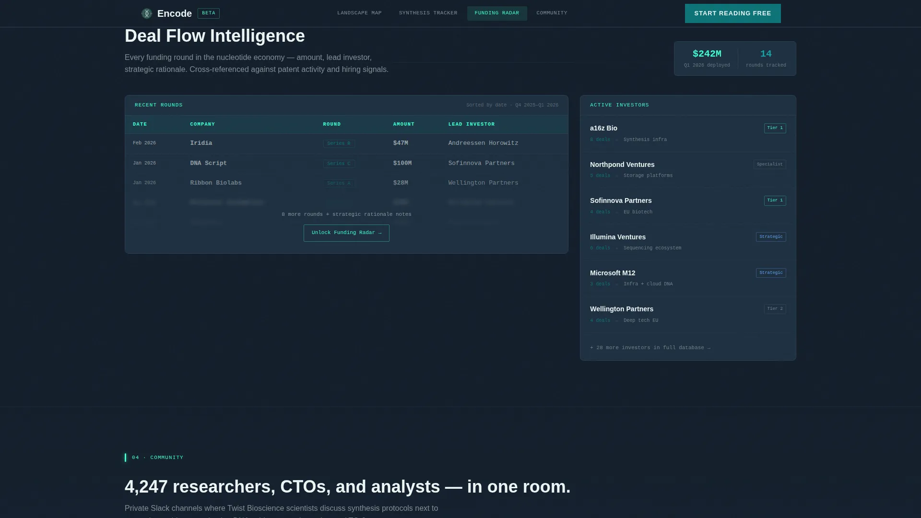The width and height of the screenshot is (921, 518).
Task: Click Tier 1 badge for Sofinnova Partners
Action: 775,200
